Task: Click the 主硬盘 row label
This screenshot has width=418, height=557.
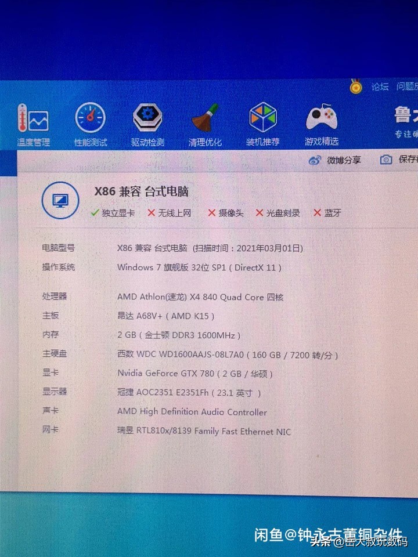Action: pos(55,353)
